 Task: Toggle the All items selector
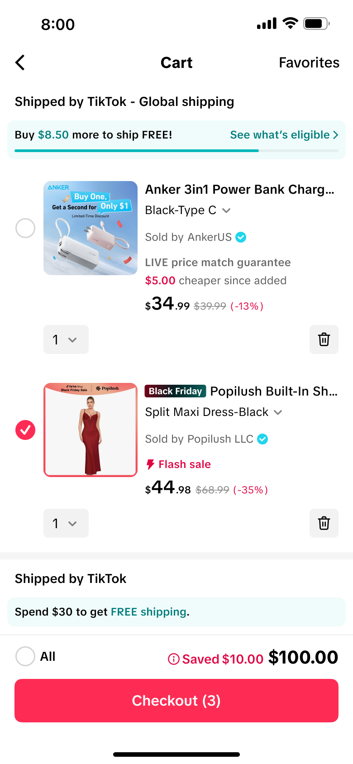coord(25,656)
